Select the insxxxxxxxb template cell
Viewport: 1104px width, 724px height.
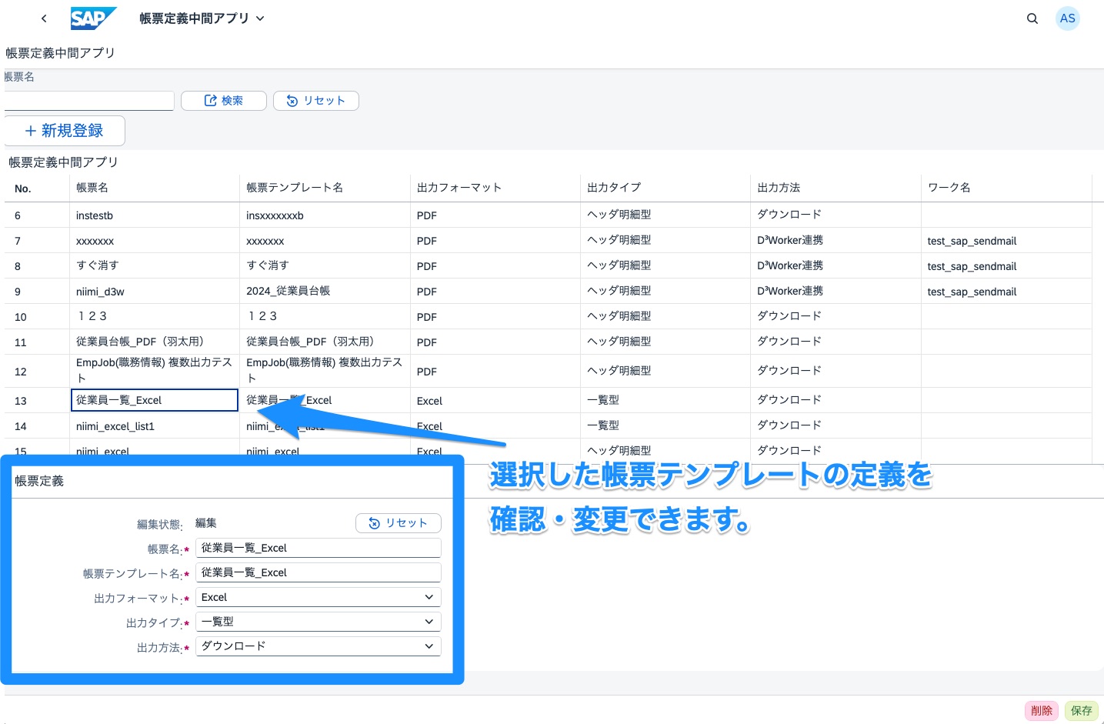(x=325, y=215)
